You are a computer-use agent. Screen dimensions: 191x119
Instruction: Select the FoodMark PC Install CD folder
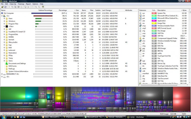click(x=17, y=32)
